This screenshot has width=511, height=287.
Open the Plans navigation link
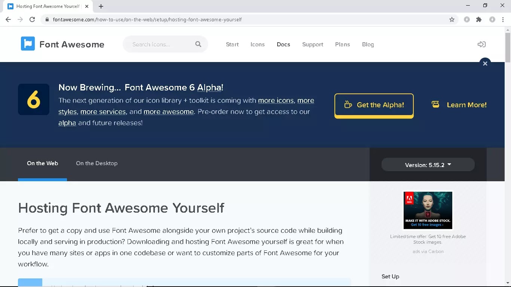tap(343, 44)
